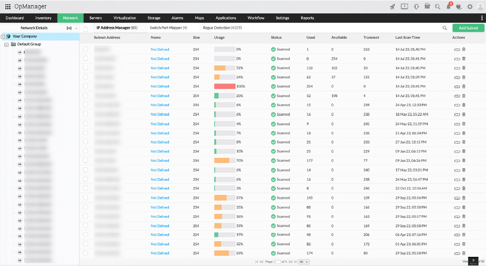Delete the subnet with 69% usage
The image size is (486, 266).
tap(463, 253)
